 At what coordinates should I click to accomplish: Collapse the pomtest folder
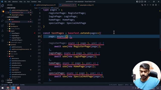(13, 45)
